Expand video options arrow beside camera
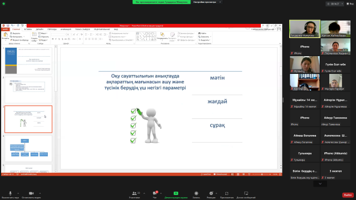Image resolution: width=356 pixels, height=200 pixels. click(40, 193)
